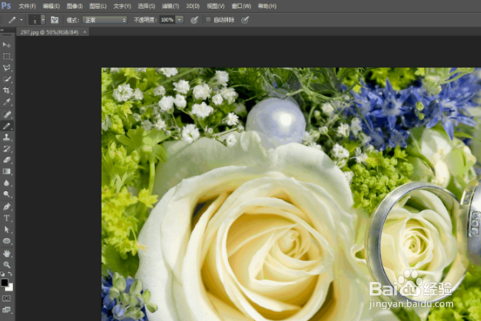Image resolution: width=481 pixels, height=321 pixels.
Task: Select the Gradient tool
Action: pos(6,172)
